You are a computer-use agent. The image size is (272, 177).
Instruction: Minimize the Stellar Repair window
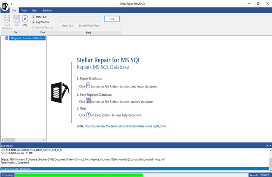pos(249,4)
